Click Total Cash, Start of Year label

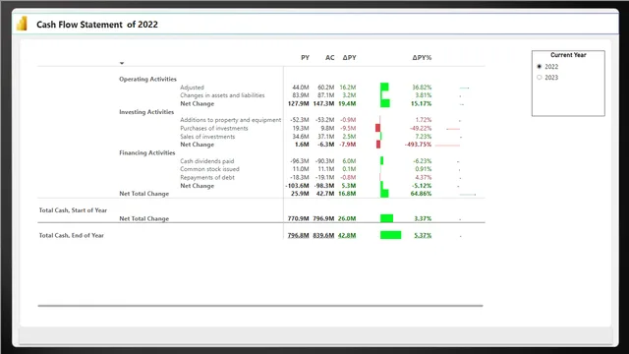tap(73, 210)
